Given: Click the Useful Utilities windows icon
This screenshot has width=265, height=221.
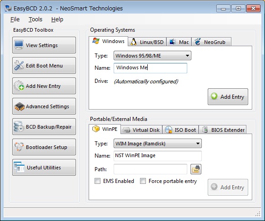Looking at the screenshot, I should point(19,167).
